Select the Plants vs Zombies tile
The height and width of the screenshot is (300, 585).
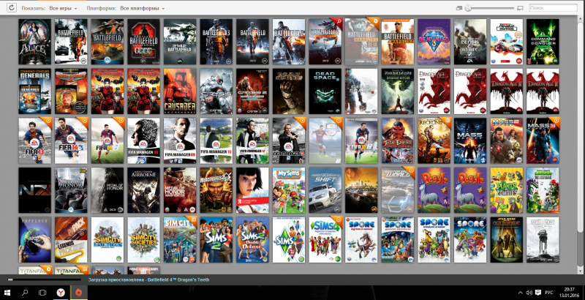(x=506, y=190)
